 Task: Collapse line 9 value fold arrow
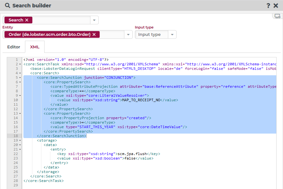pos(20,96)
